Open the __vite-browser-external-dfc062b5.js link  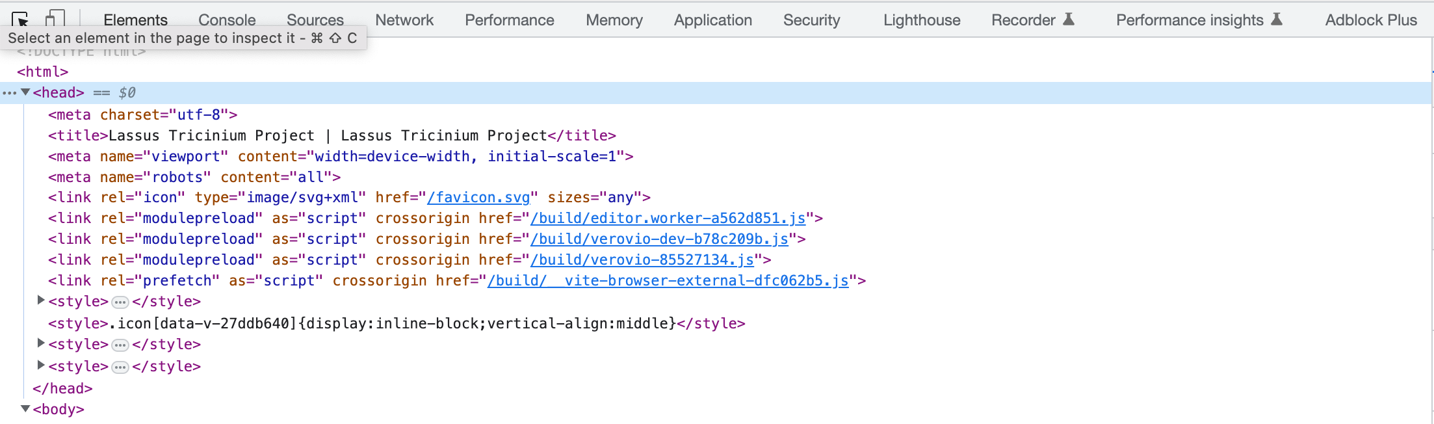(x=668, y=281)
